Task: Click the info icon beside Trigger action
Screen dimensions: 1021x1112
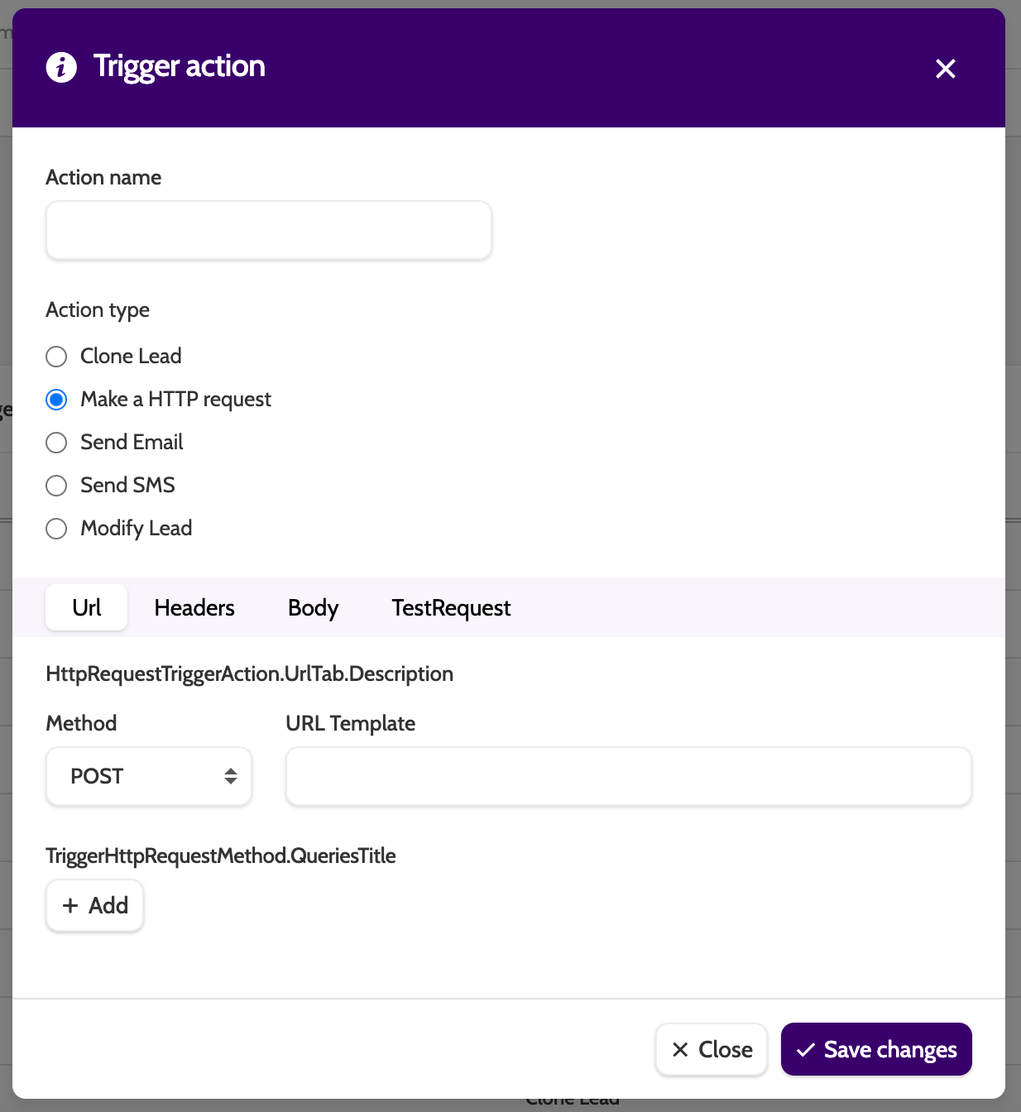Action: [x=61, y=67]
